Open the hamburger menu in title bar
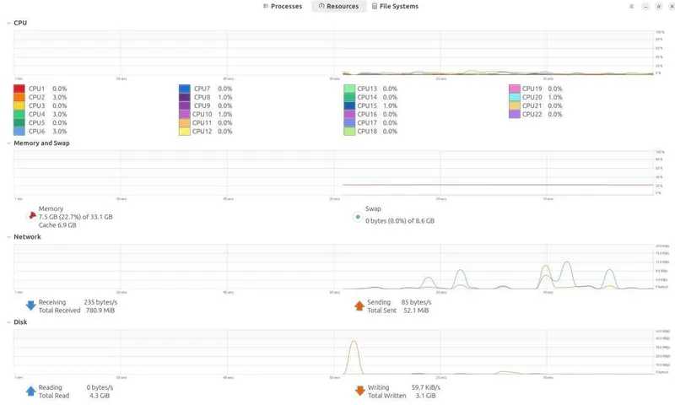675x405 pixels. click(x=631, y=7)
